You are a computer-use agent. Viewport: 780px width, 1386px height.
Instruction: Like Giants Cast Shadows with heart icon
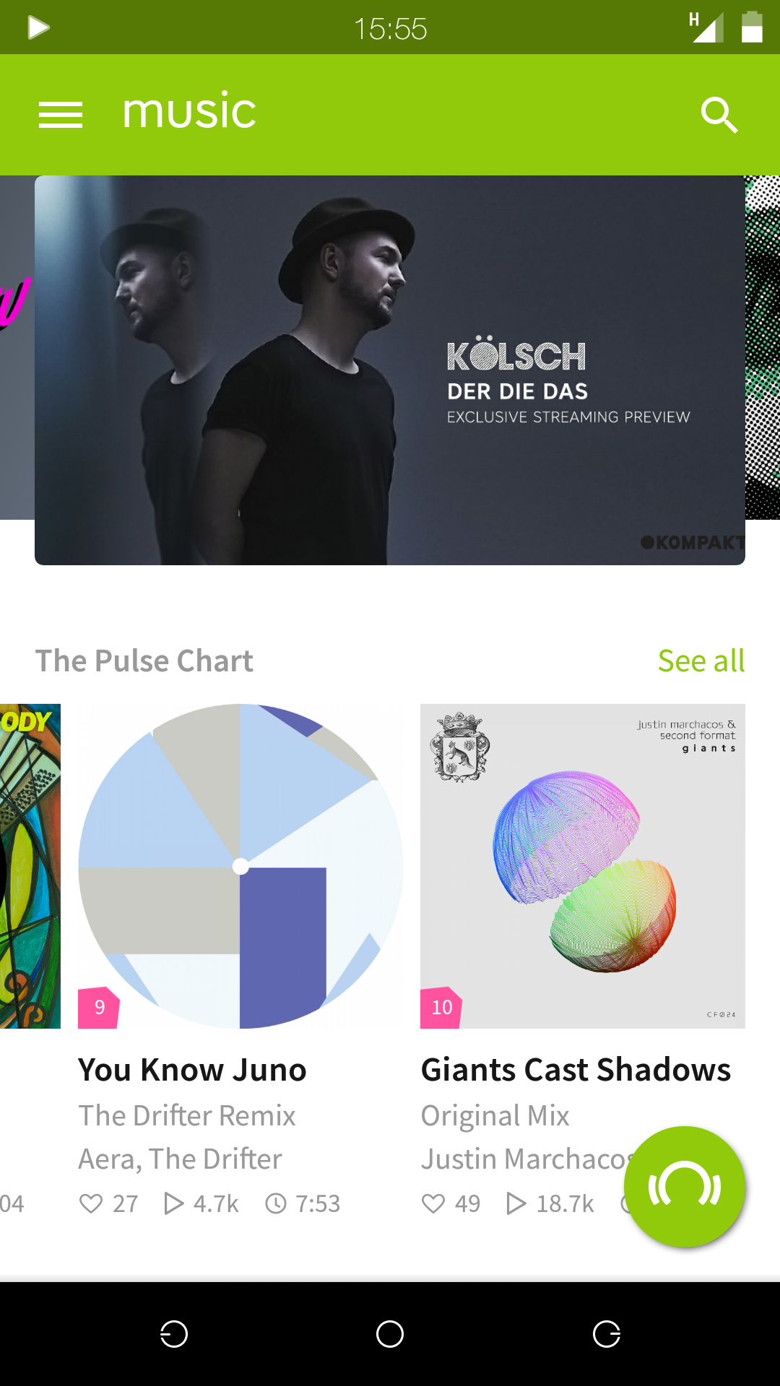click(433, 1203)
